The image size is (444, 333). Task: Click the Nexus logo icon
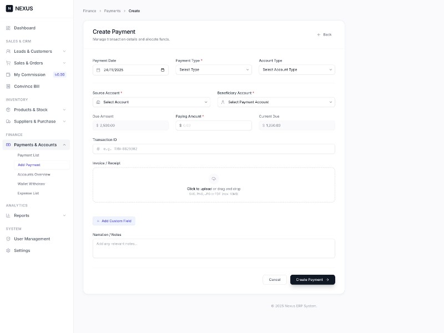point(9,8)
